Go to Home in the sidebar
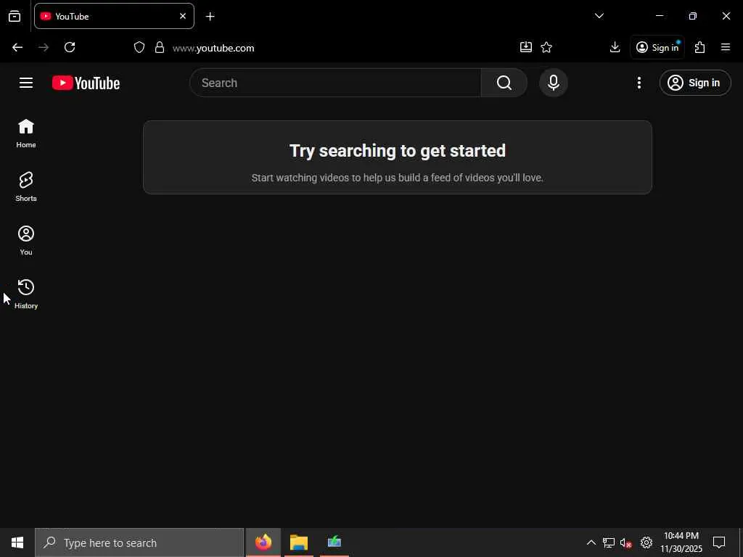Image resolution: width=743 pixels, height=557 pixels. pyautogui.click(x=26, y=133)
